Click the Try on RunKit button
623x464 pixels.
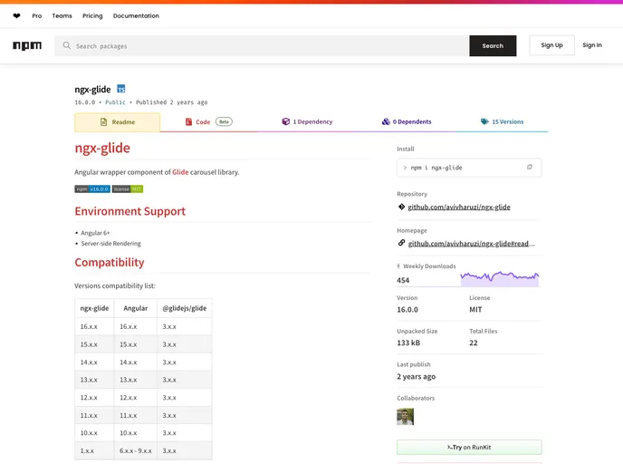pos(469,448)
